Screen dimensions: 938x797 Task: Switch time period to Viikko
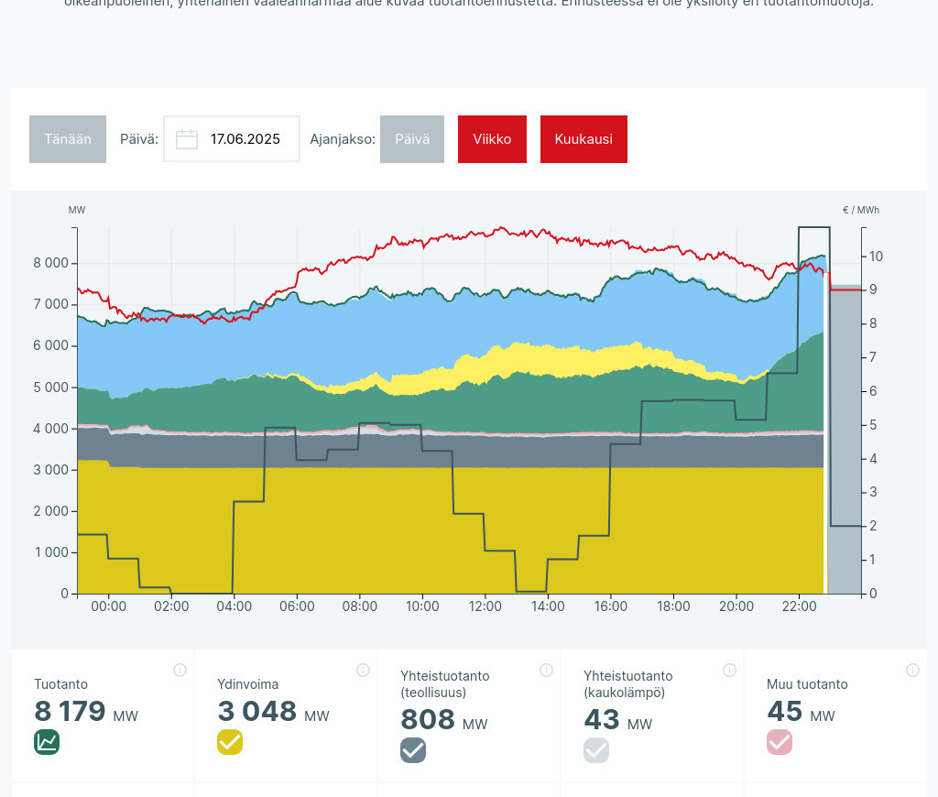tap(492, 139)
